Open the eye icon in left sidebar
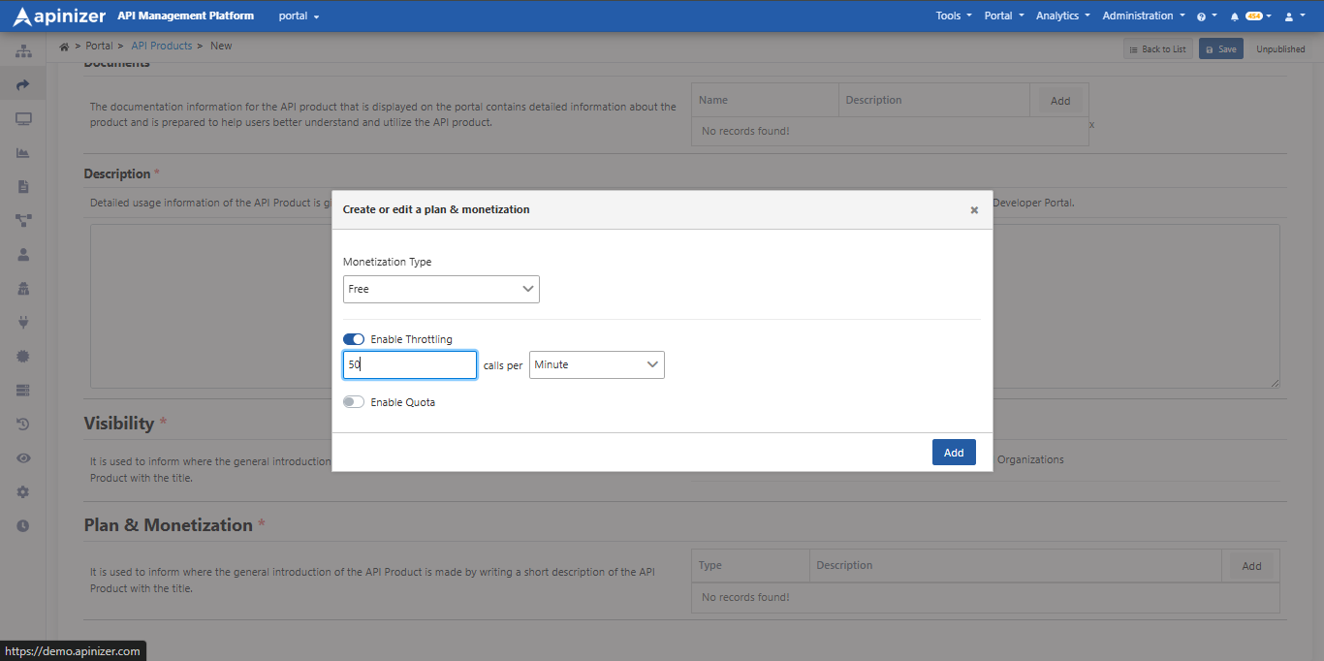The image size is (1324, 661). click(23, 457)
